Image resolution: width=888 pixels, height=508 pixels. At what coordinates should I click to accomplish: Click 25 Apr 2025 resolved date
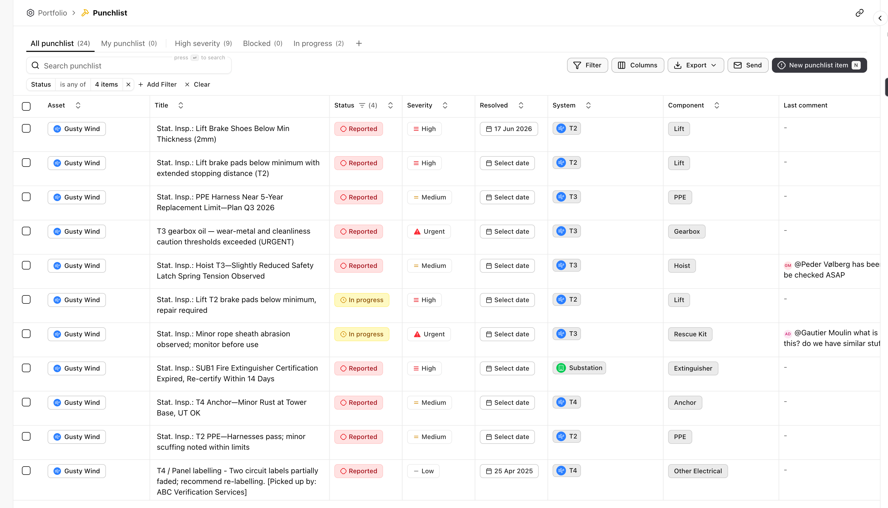[509, 471]
